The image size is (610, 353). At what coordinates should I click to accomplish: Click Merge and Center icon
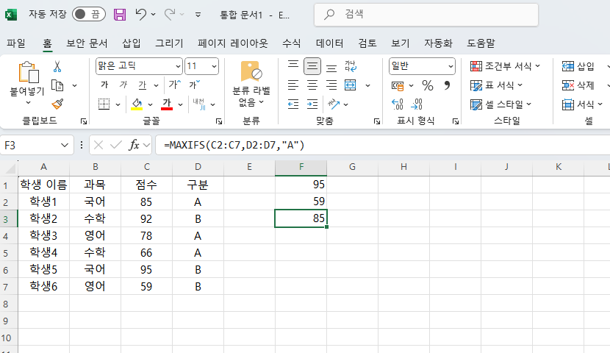(350, 85)
